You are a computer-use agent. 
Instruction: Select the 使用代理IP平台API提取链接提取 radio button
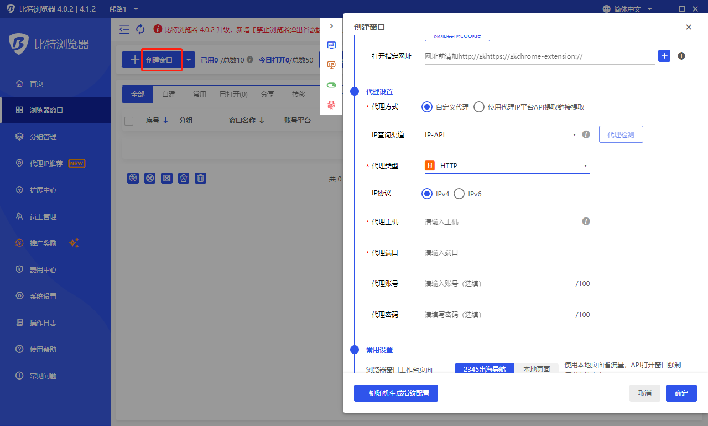click(x=478, y=107)
